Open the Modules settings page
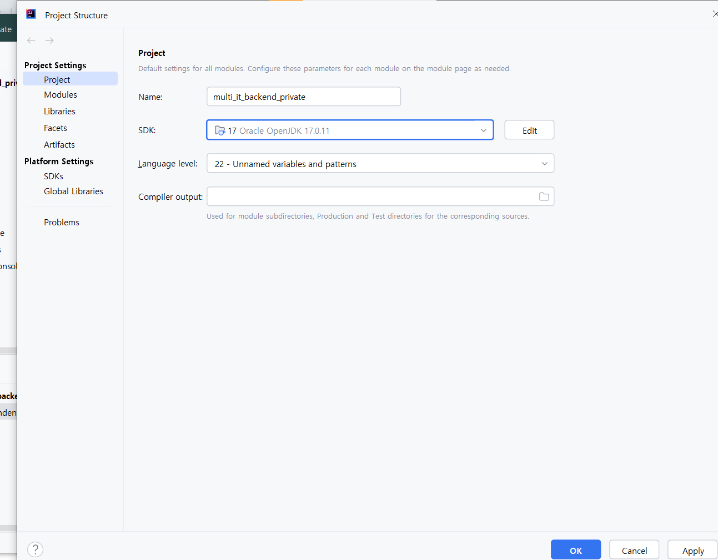 click(x=61, y=95)
